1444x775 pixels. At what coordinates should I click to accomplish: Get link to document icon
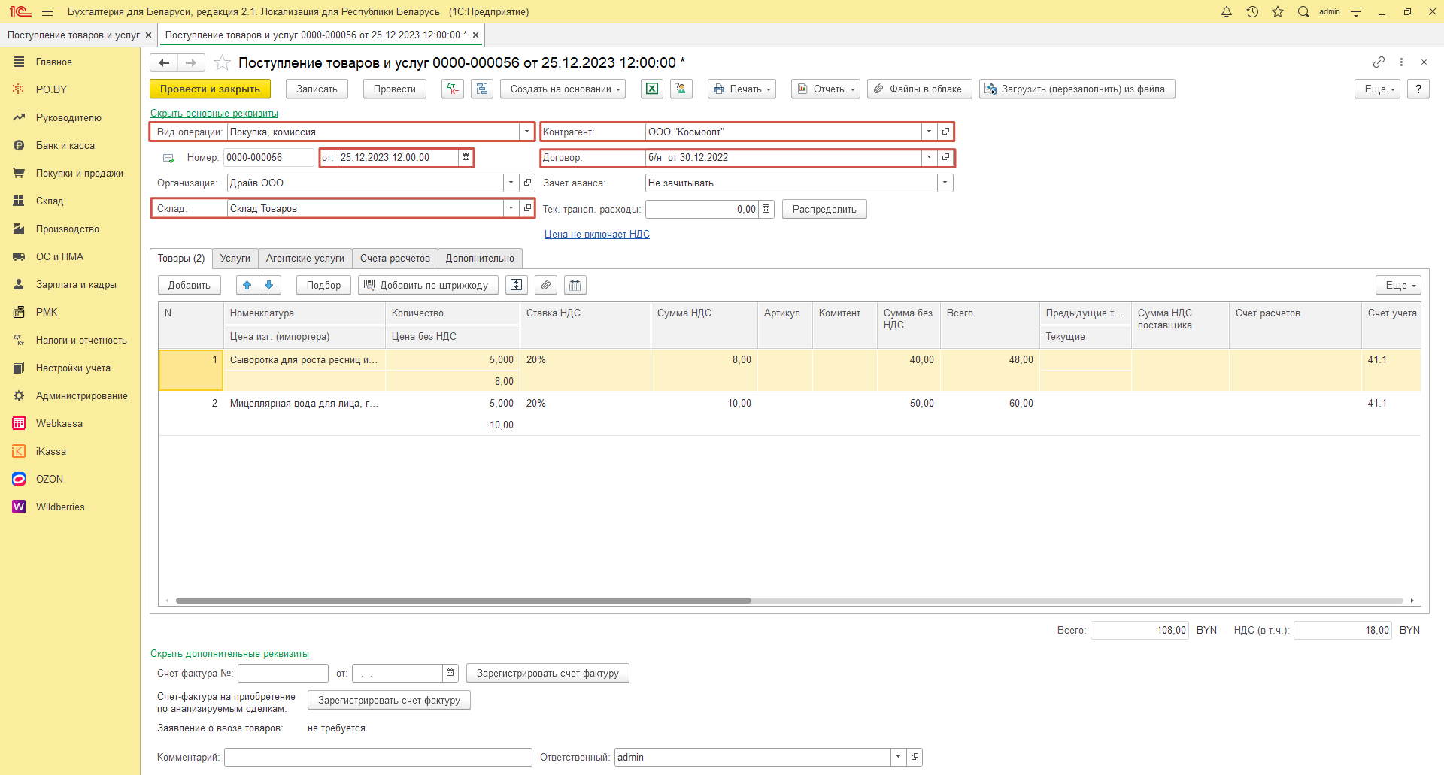pyautogui.click(x=1379, y=62)
